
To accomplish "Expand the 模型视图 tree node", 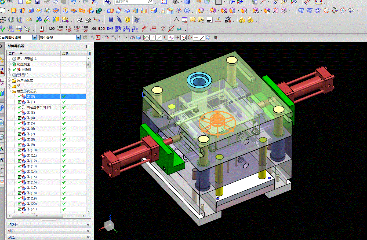I will [x=9, y=64].
